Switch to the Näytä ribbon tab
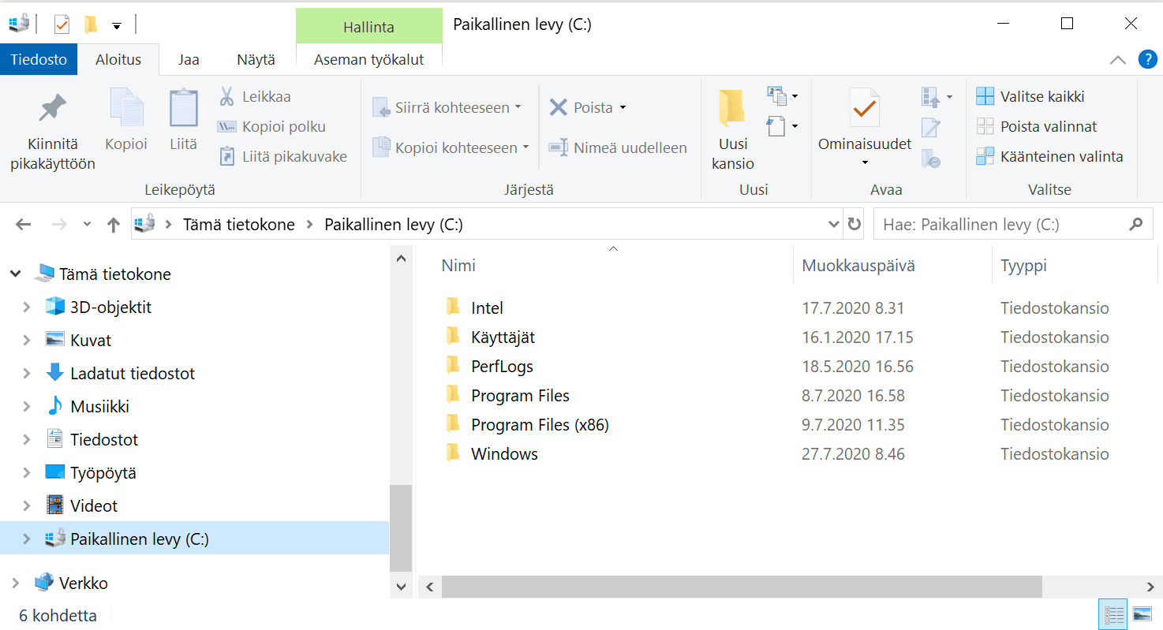This screenshot has height=630, width=1163. click(x=256, y=59)
